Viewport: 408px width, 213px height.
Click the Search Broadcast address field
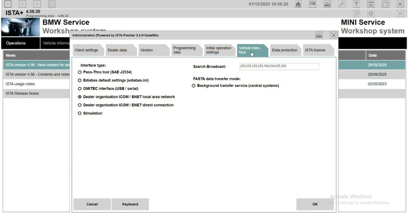point(279,66)
